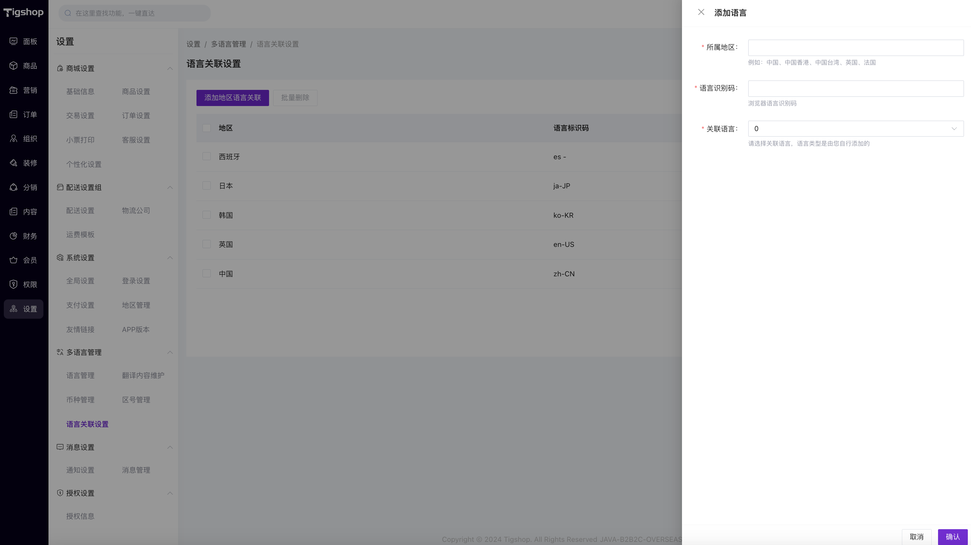Open the 财务 finance sidebar icon
This screenshot has width=971, height=545.
pyautogui.click(x=14, y=236)
